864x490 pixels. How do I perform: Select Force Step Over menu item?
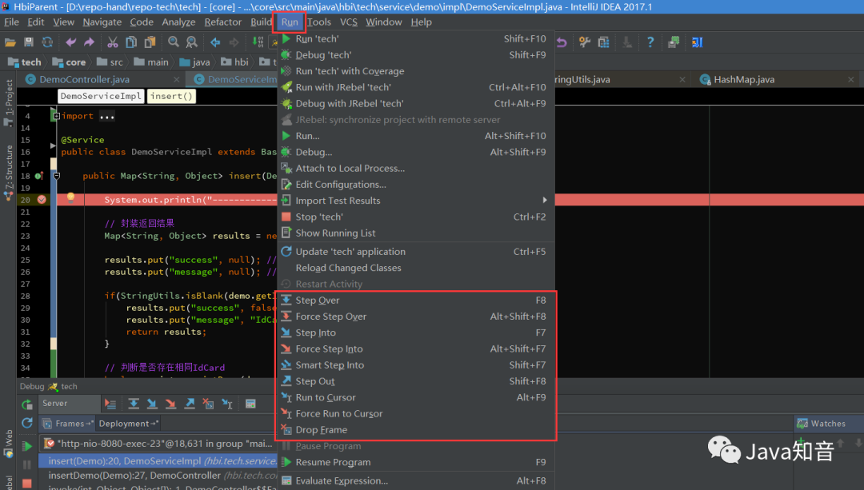[416, 317]
